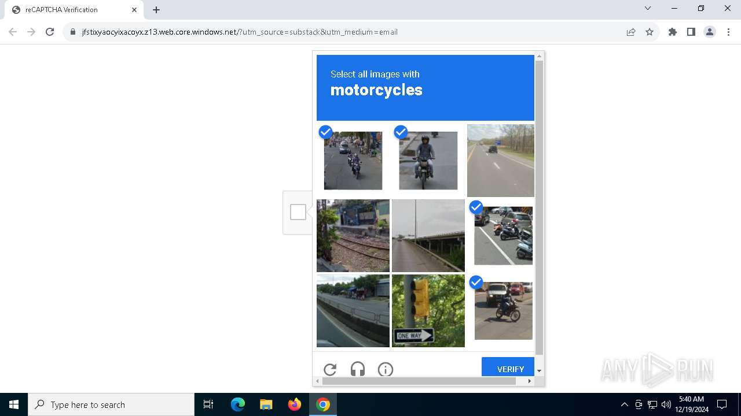The width and height of the screenshot is (741, 416).
Task: Close the reCAPTCHA Verification tab
Action: pyautogui.click(x=134, y=9)
